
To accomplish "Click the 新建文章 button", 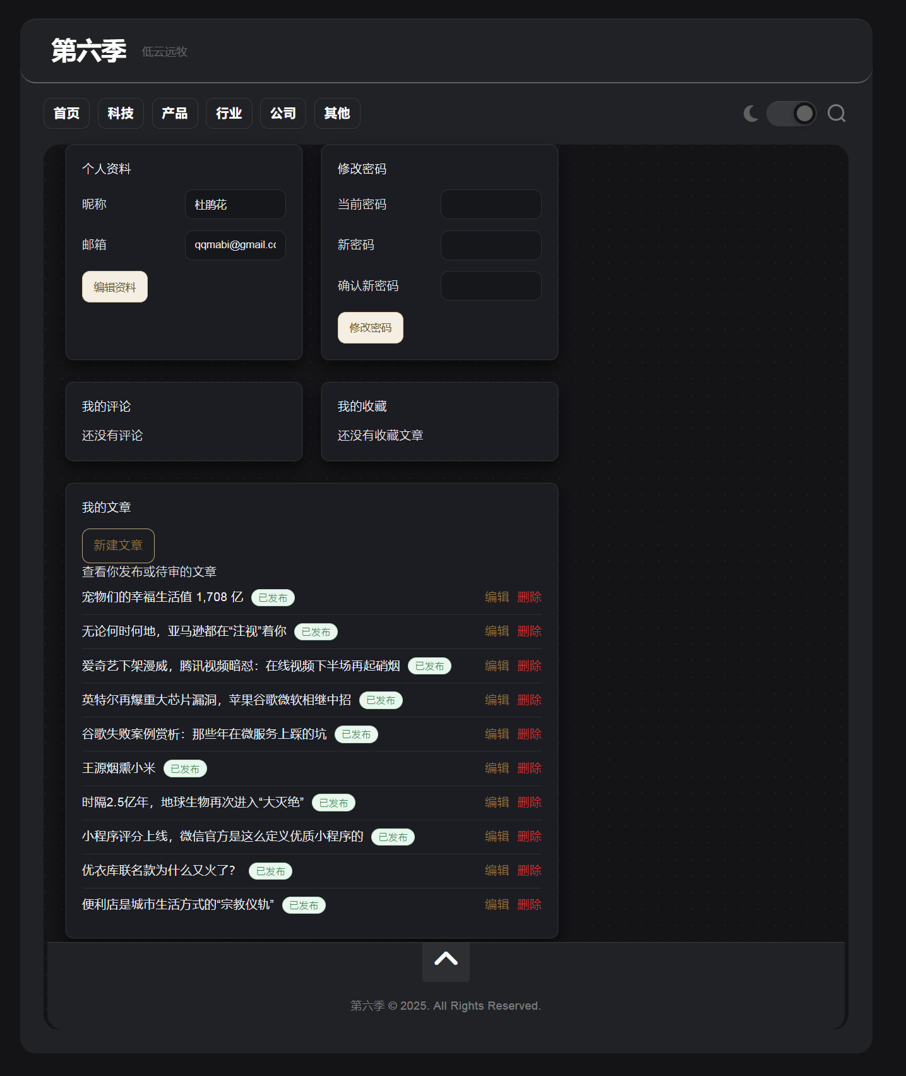I will [x=118, y=546].
